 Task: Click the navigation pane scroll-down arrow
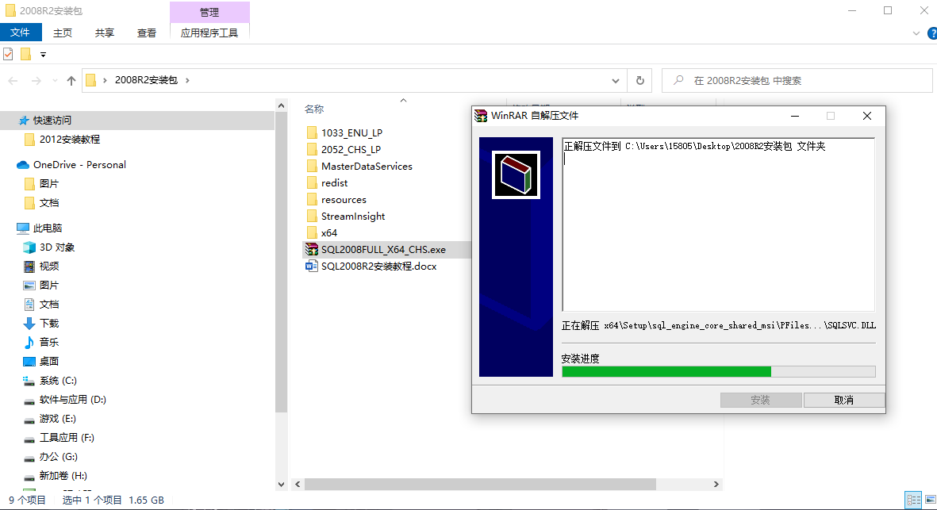[281, 485]
